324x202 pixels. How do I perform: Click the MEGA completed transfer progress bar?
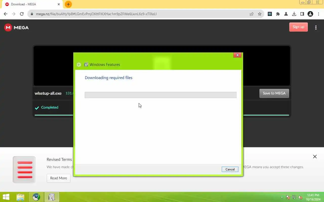point(162,115)
